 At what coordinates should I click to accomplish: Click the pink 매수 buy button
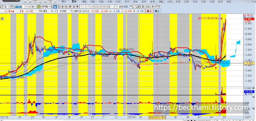pyautogui.click(x=149, y=11)
